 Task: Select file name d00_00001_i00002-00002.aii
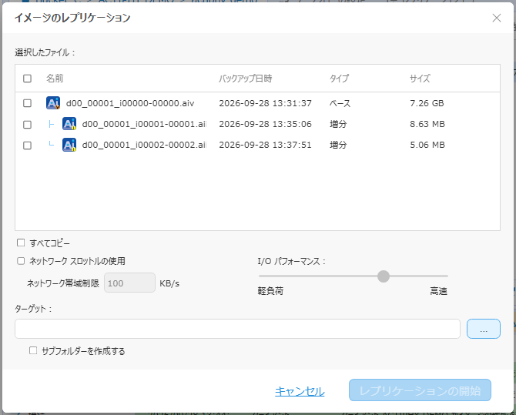(144, 145)
